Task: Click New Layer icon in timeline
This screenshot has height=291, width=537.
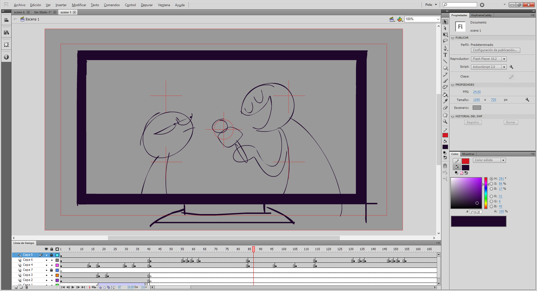Action: tap(16, 287)
